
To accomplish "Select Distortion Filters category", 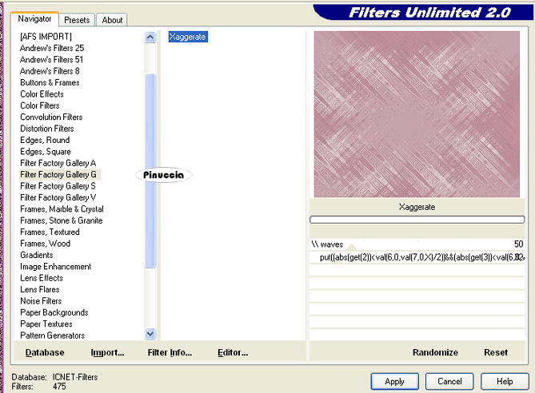I will [x=47, y=129].
